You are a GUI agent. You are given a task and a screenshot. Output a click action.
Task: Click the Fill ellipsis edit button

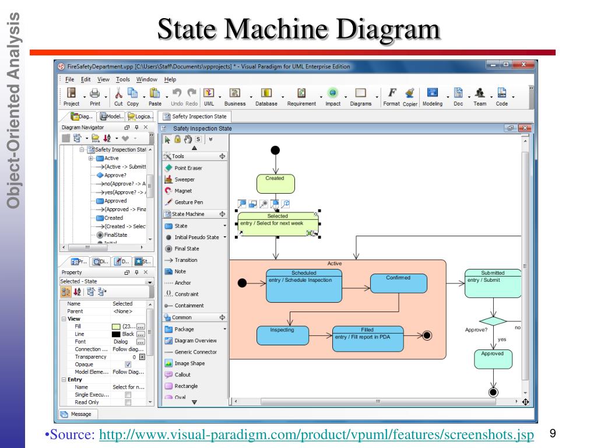[141, 327]
